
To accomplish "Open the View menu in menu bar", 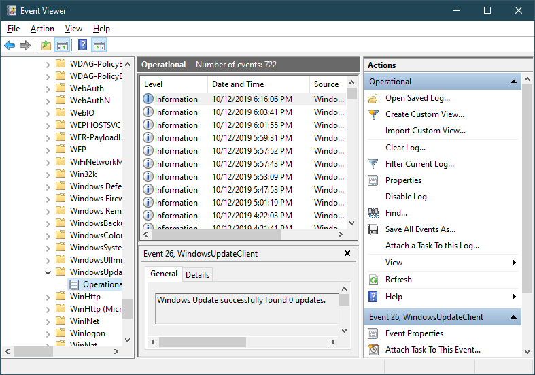I will [x=73, y=29].
